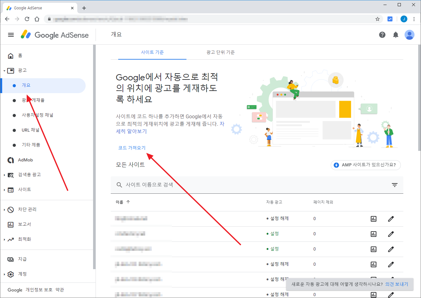Open the hamburger main menu

coord(11,35)
